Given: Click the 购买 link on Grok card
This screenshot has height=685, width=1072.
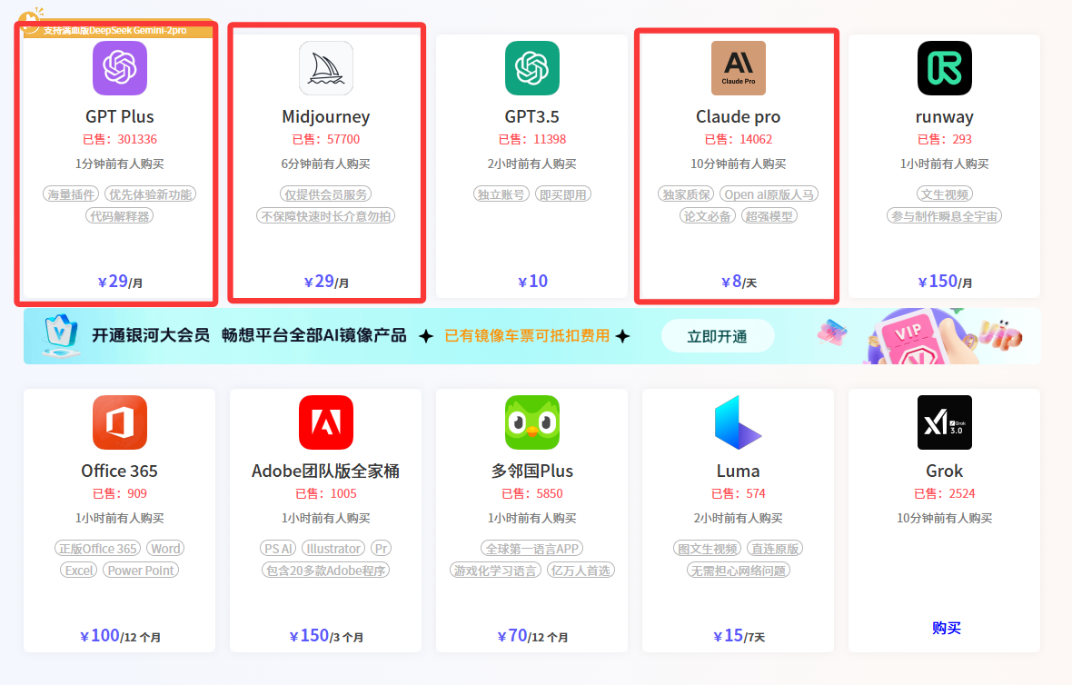Looking at the screenshot, I should (x=947, y=628).
